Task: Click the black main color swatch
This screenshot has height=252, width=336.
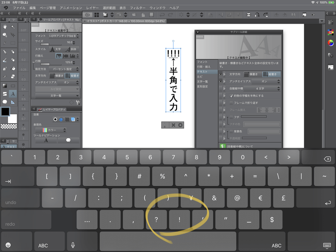Action: (5, 112)
